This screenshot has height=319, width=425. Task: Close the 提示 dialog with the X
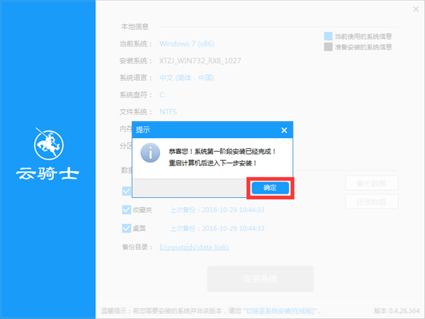point(284,130)
